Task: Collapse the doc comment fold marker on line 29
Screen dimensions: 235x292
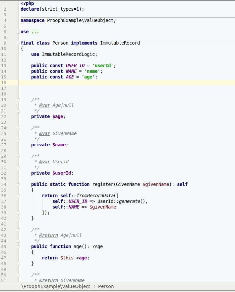Action: click(18, 157)
